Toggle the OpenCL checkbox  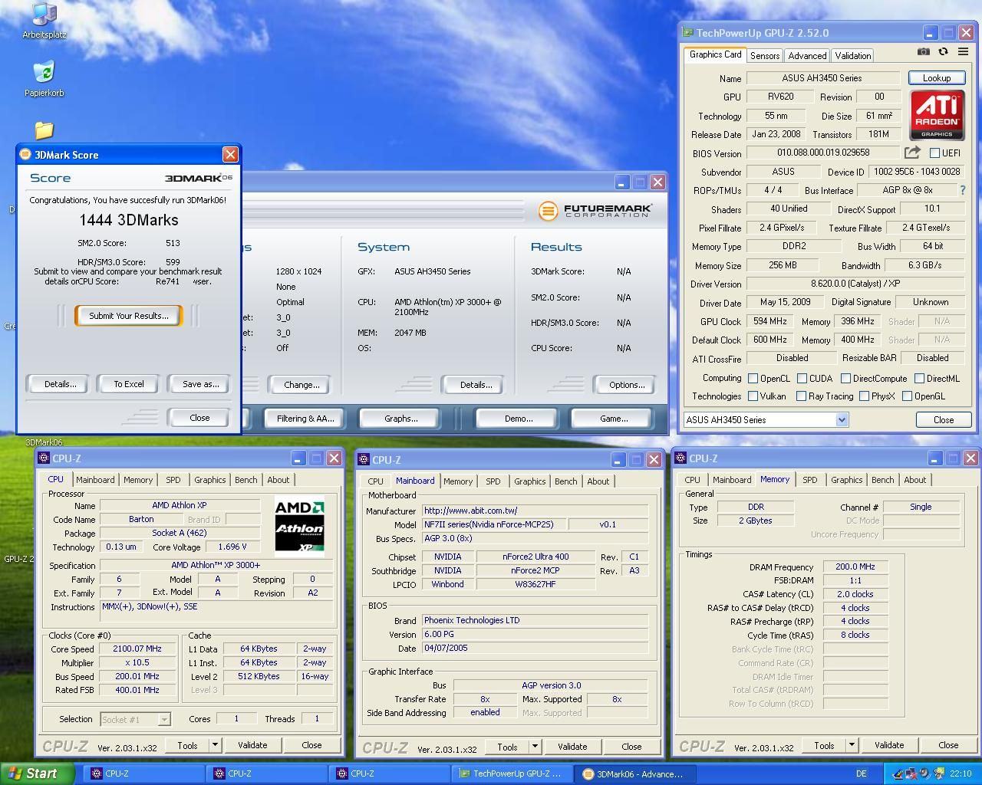click(753, 378)
